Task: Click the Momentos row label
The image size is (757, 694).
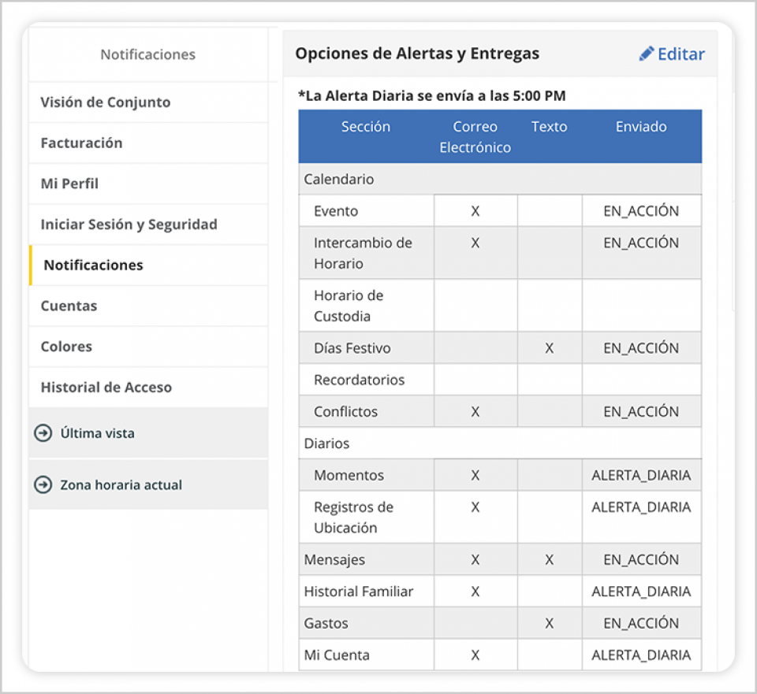Action: pyautogui.click(x=349, y=475)
